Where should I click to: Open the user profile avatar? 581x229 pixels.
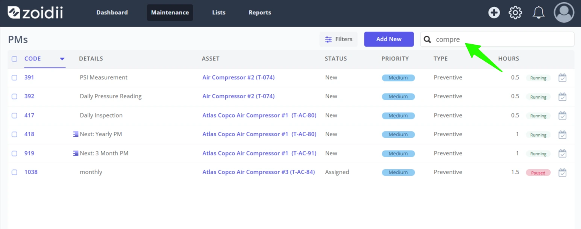tap(564, 12)
